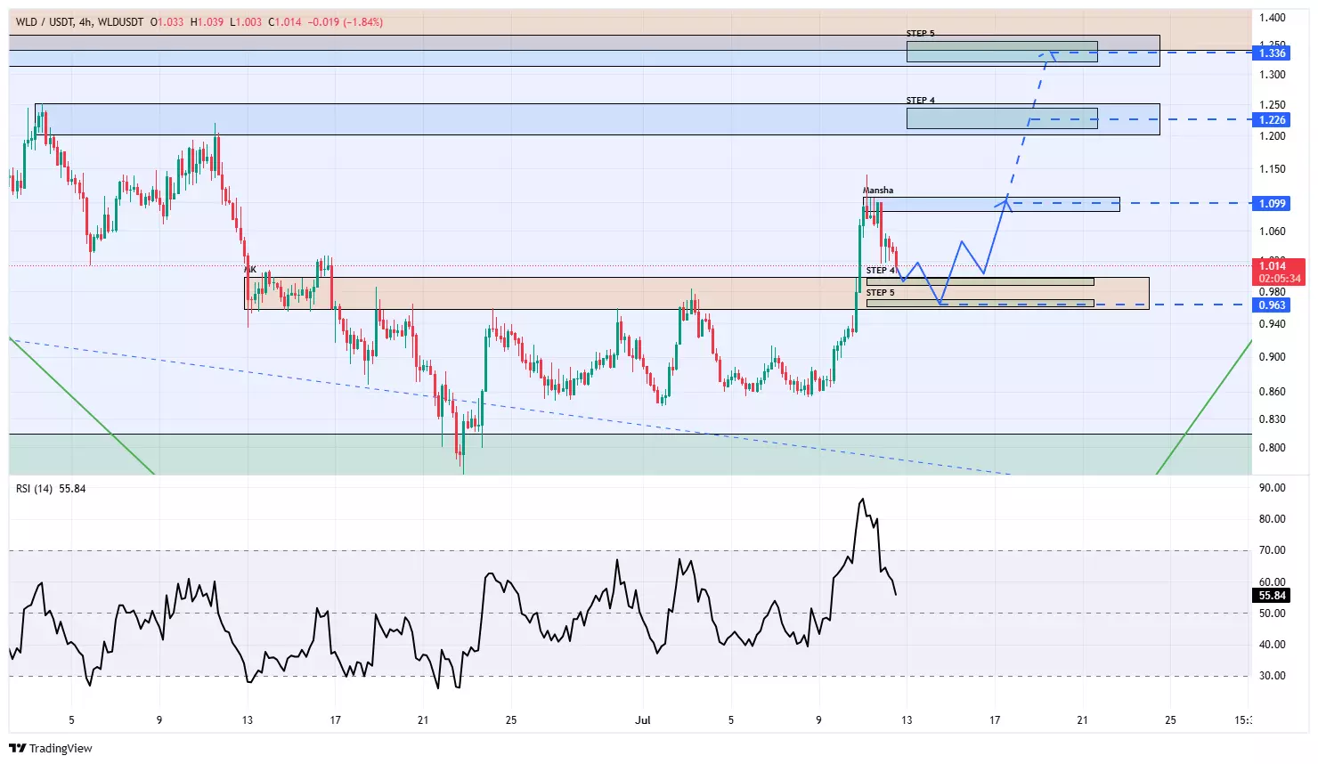Click the 55.84 RSI value tag
Viewport: 1318px width, 764px height.
(x=1271, y=595)
